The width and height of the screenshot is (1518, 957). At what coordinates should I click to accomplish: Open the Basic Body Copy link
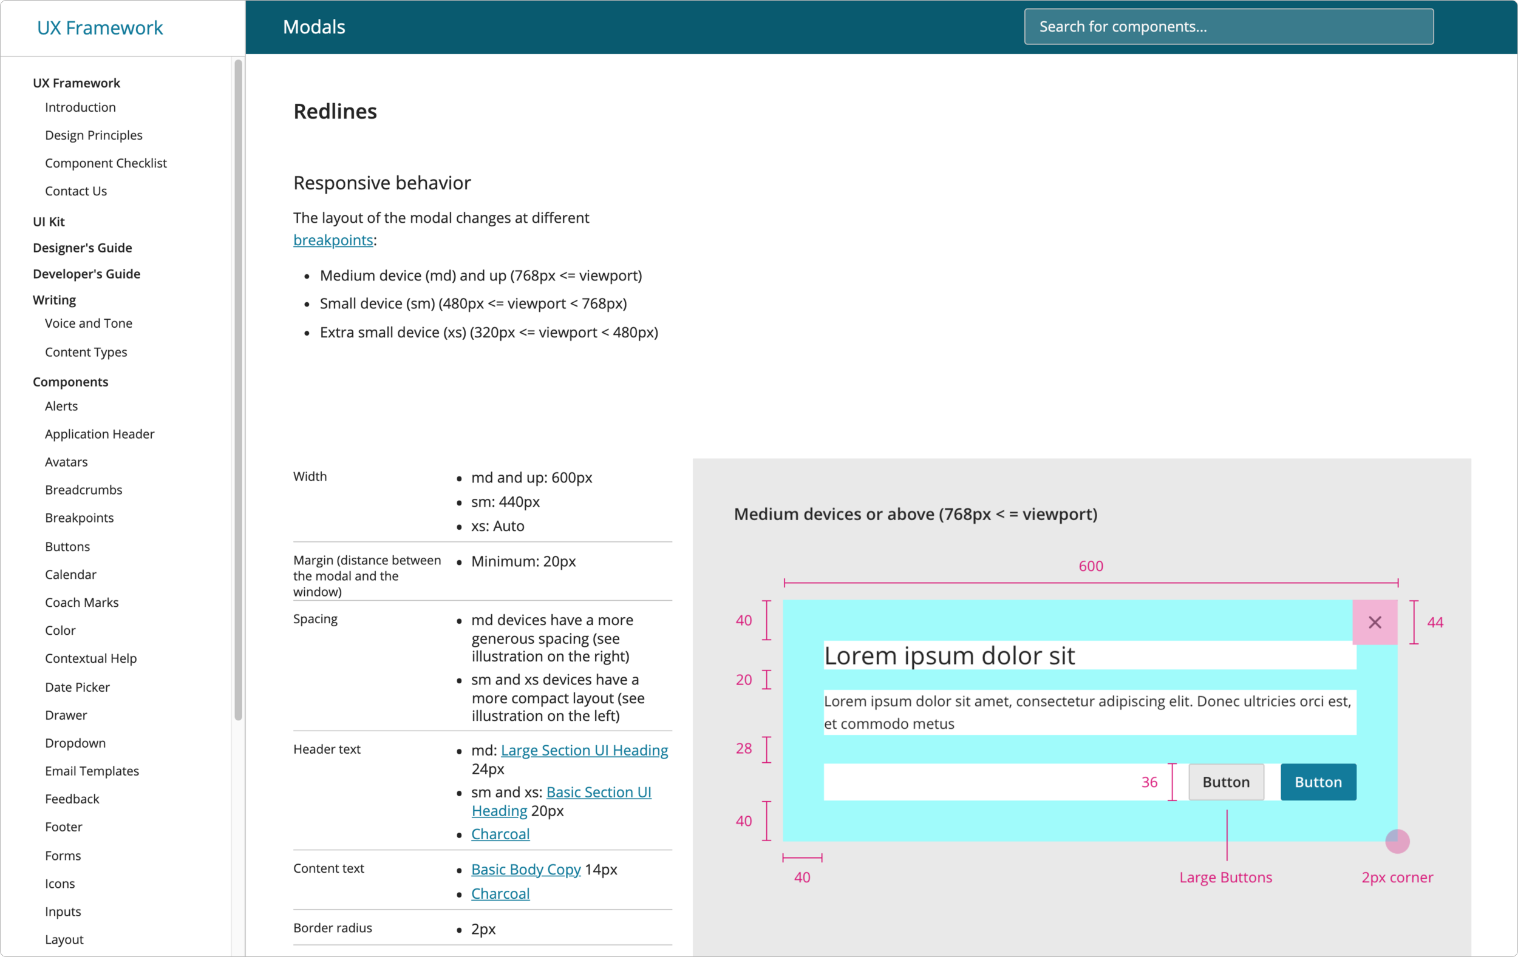[x=526, y=870]
